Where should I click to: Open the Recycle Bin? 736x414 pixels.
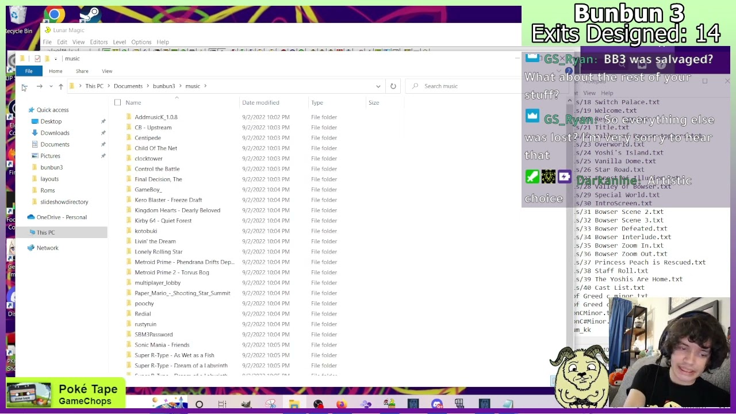coord(18,20)
